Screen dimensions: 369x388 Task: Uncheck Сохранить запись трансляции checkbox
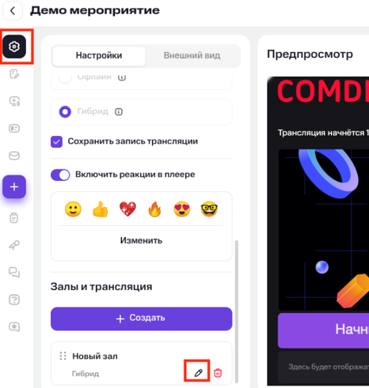pyautogui.click(x=56, y=141)
